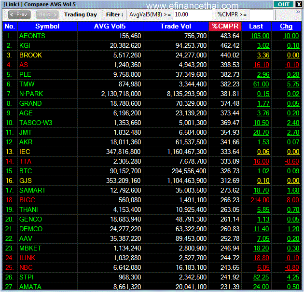
Task: Open STPI last price 82.25 link
Action: [x=261, y=277]
